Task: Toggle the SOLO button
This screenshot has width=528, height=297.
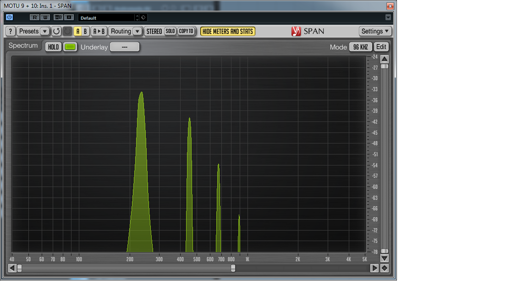Action: (x=170, y=31)
